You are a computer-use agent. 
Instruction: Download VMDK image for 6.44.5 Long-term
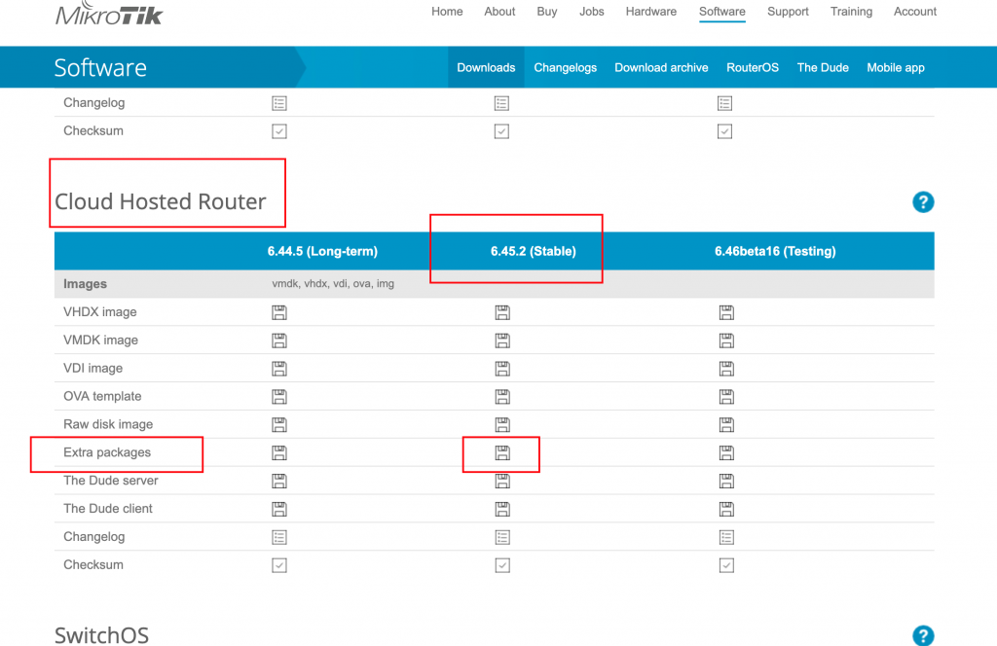pos(279,341)
